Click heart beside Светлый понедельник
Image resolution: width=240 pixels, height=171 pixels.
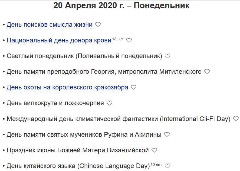pos(167,56)
